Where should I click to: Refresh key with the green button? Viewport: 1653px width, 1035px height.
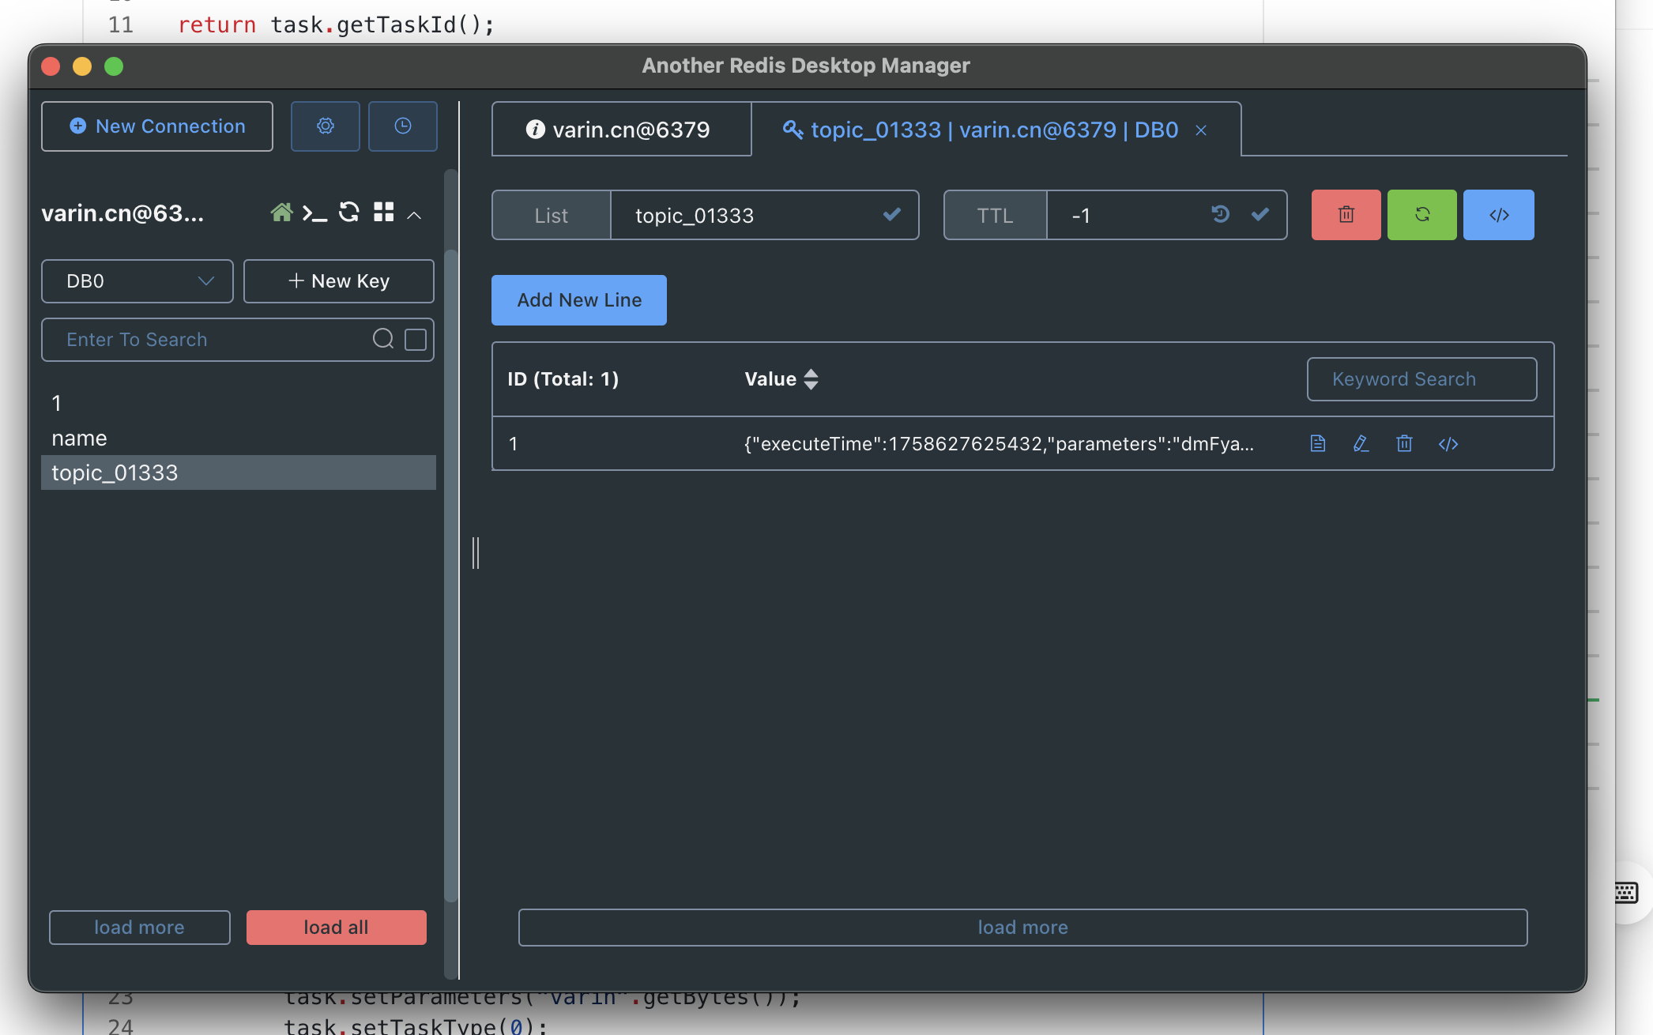[x=1422, y=215]
